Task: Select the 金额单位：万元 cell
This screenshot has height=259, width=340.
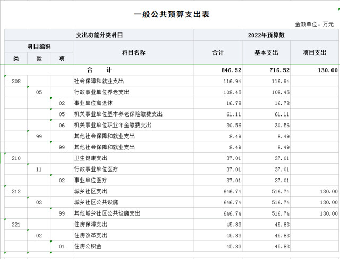Action: click(314, 24)
